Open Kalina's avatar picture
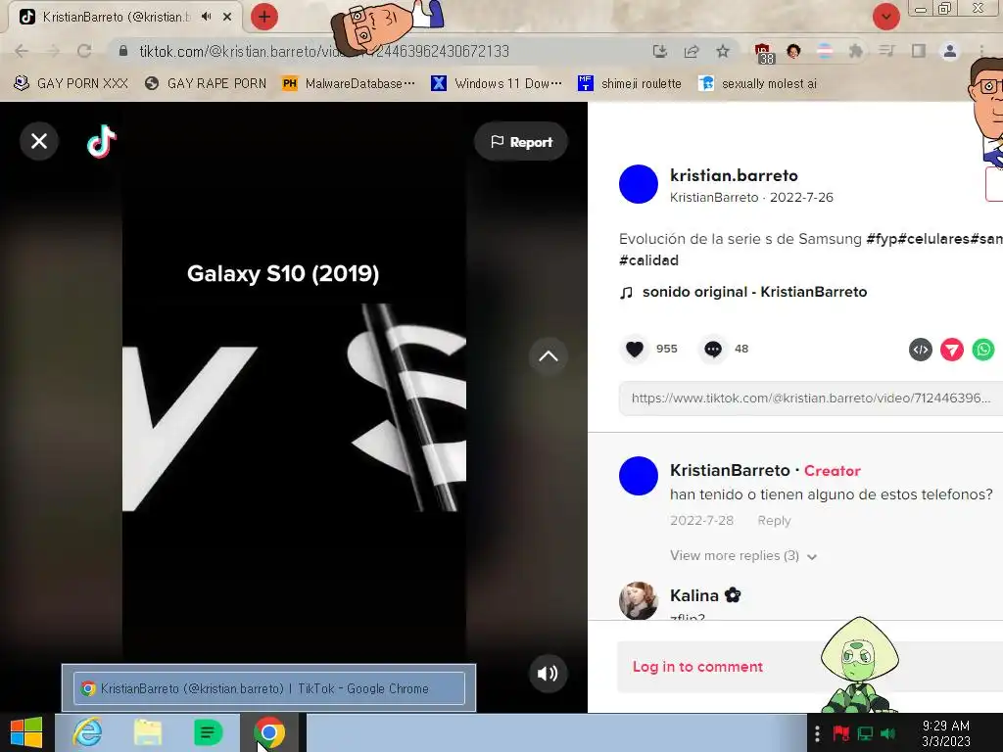The image size is (1003, 752). point(639,600)
